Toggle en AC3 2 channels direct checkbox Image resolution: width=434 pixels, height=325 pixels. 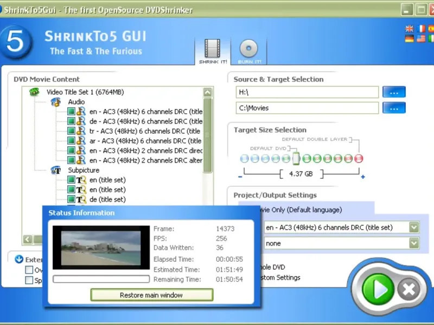pyautogui.click(x=71, y=151)
